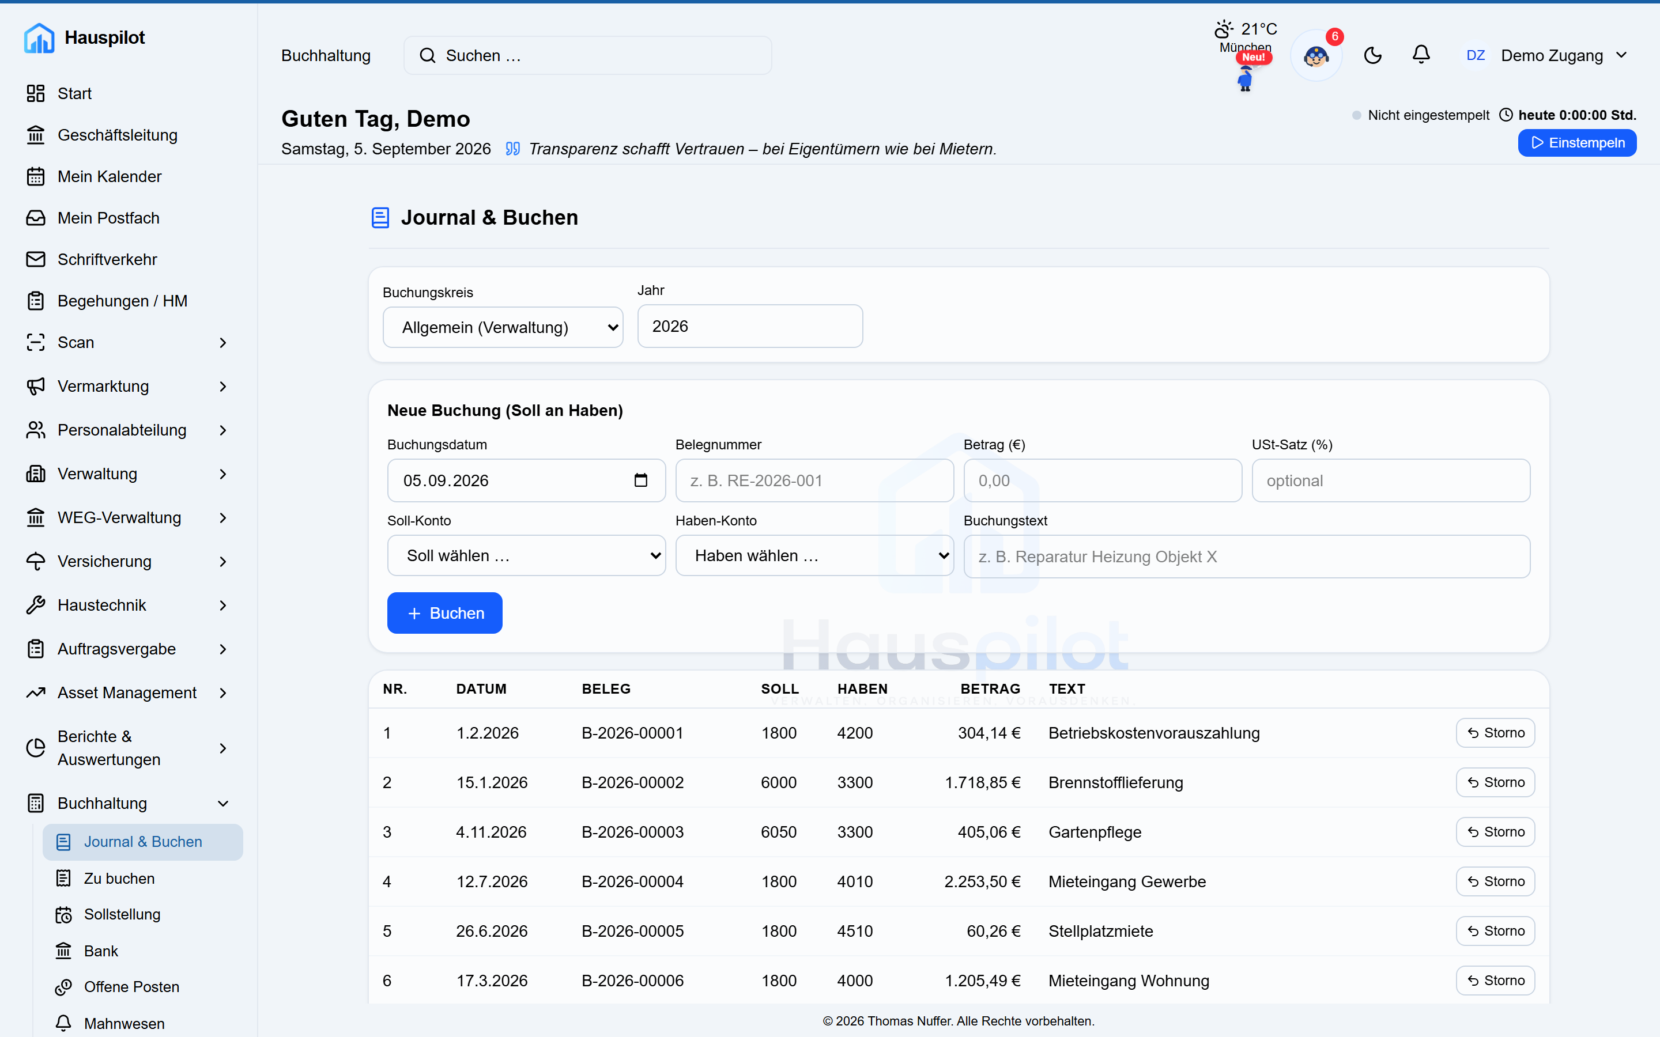Click the search magnifier icon
Viewport: 1660px width, 1037px height.
pyautogui.click(x=427, y=55)
